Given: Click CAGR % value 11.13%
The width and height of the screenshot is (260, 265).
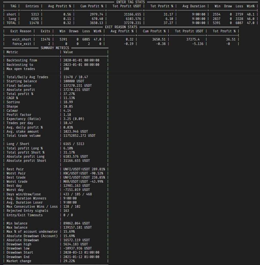Looking at the screenshot, I should coord(69,98).
